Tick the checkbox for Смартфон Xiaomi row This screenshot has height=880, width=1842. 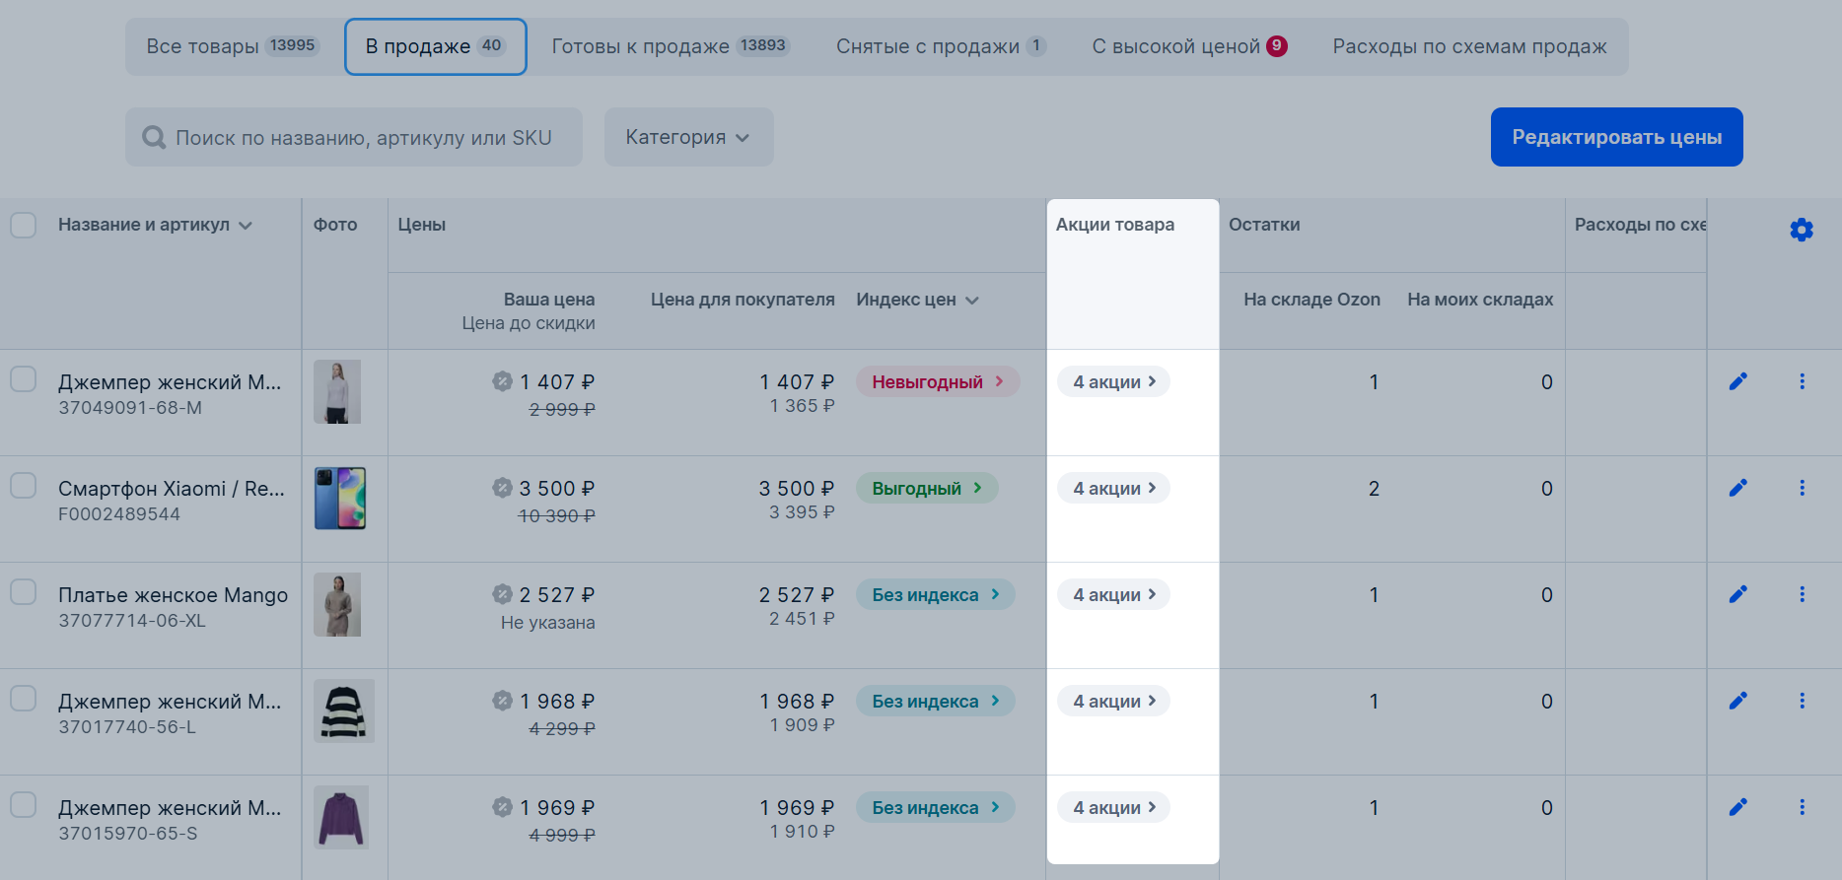(x=24, y=486)
